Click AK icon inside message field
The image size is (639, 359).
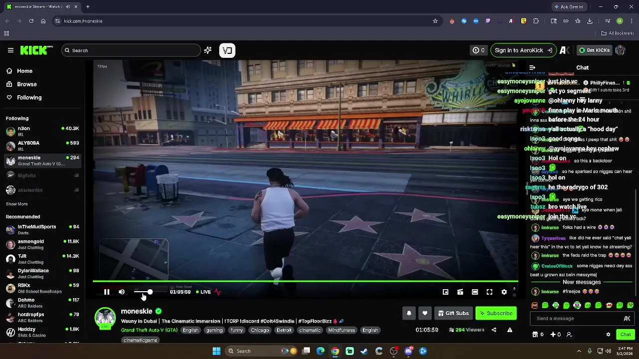[627, 319]
